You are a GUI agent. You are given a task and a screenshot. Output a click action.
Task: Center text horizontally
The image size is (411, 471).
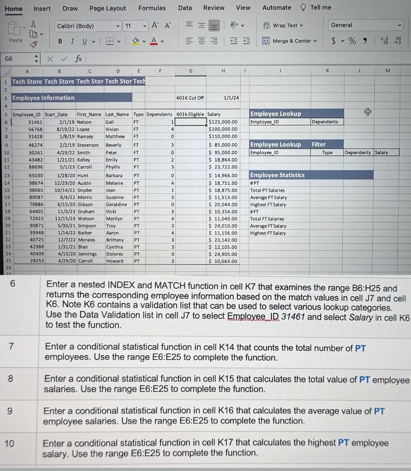point(202,41)
